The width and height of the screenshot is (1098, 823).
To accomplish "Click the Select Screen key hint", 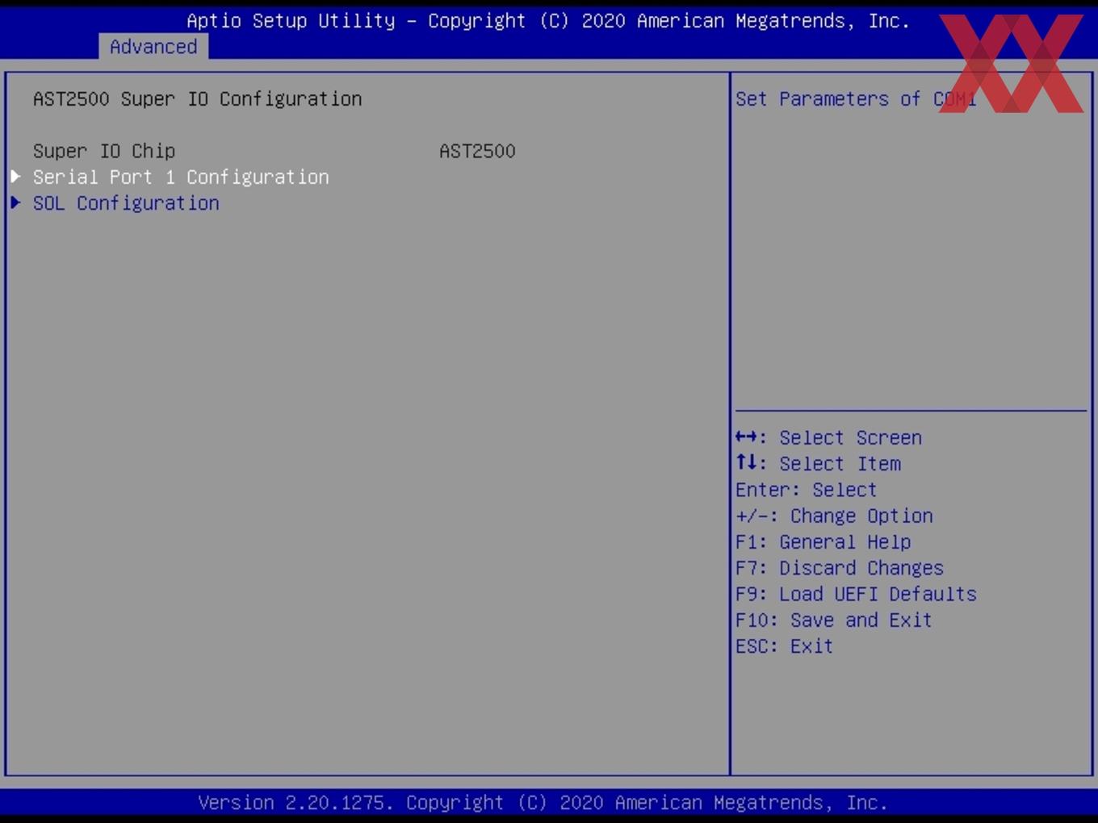I will [828, 437].
